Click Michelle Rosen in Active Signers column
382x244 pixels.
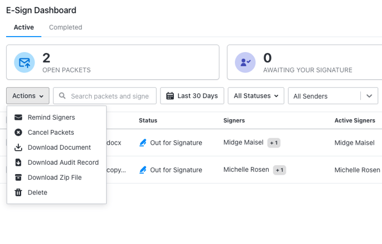click(357, 170)
